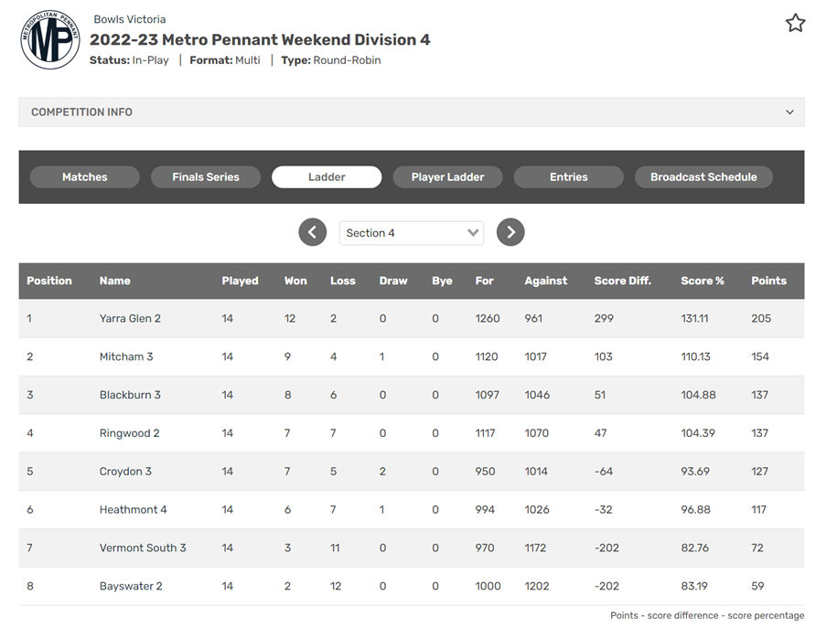Viewport: 837px width, 638px height.
Task: Open the Blackburn 3 team entry
Action: pos(130,395)
